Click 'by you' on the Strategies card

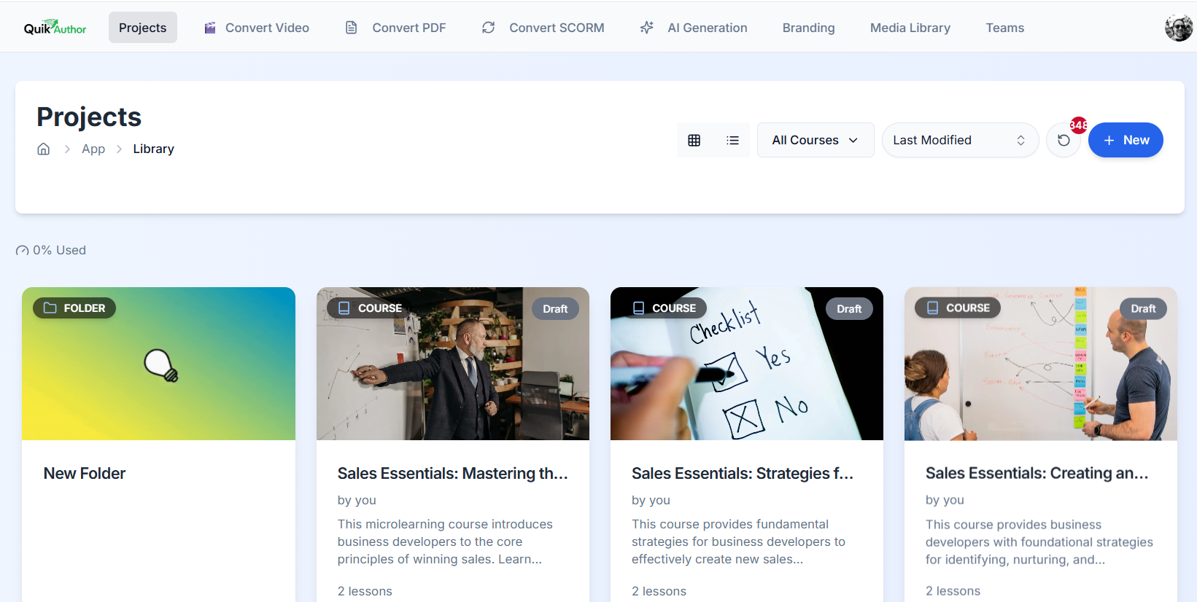[651, 500]
